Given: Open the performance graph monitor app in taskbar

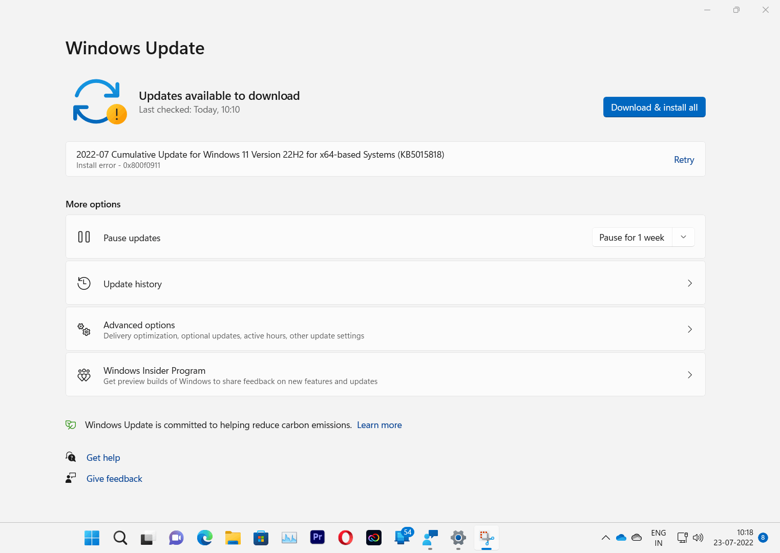Looking at the screenshot, I should (x=289, y=538).
